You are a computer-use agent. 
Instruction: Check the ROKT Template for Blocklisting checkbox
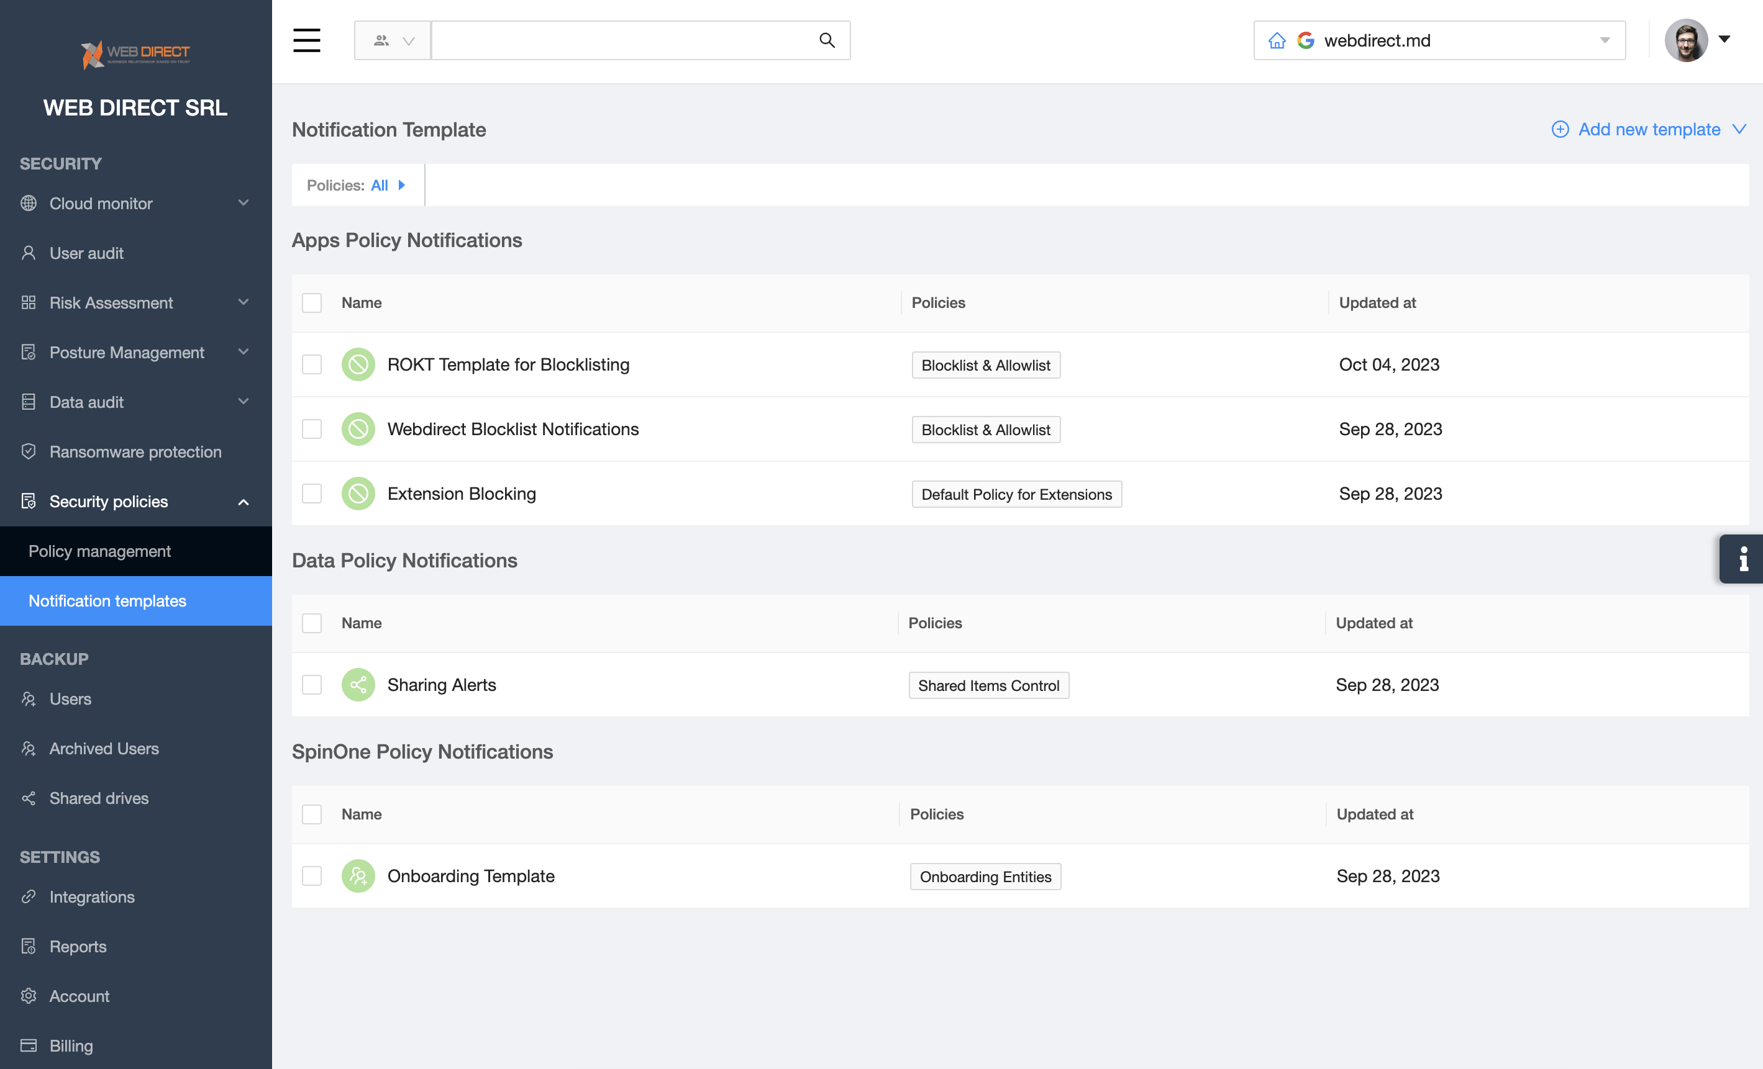pyautogui.click(x=311, y=364)
